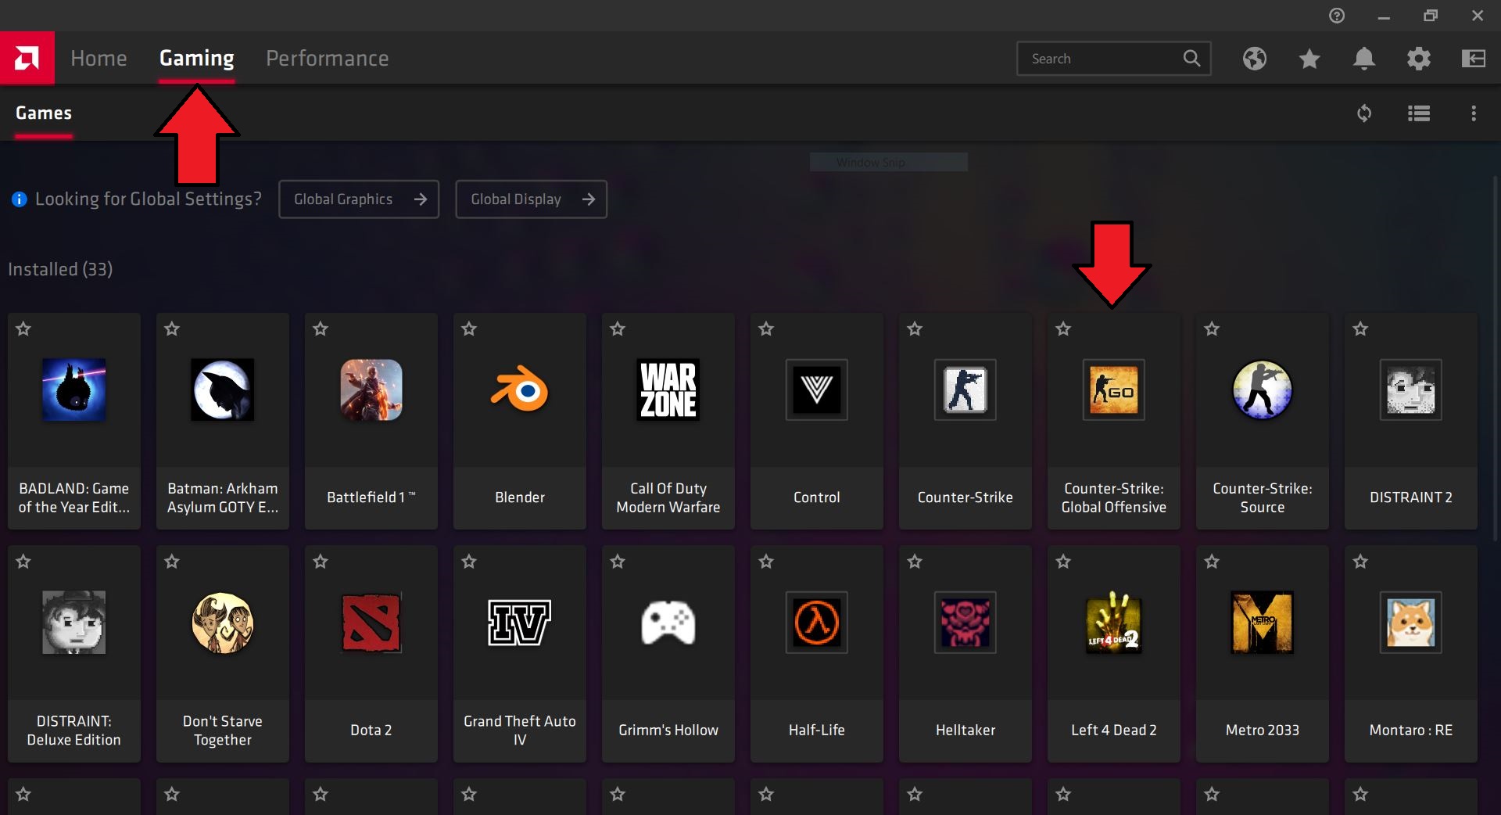Toggle favorite star for Metro 2033

(x=1212, y=562)
